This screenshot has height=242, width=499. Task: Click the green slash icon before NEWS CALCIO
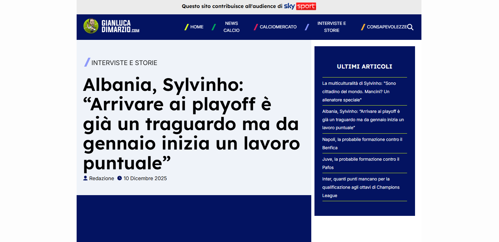[214, 27]
